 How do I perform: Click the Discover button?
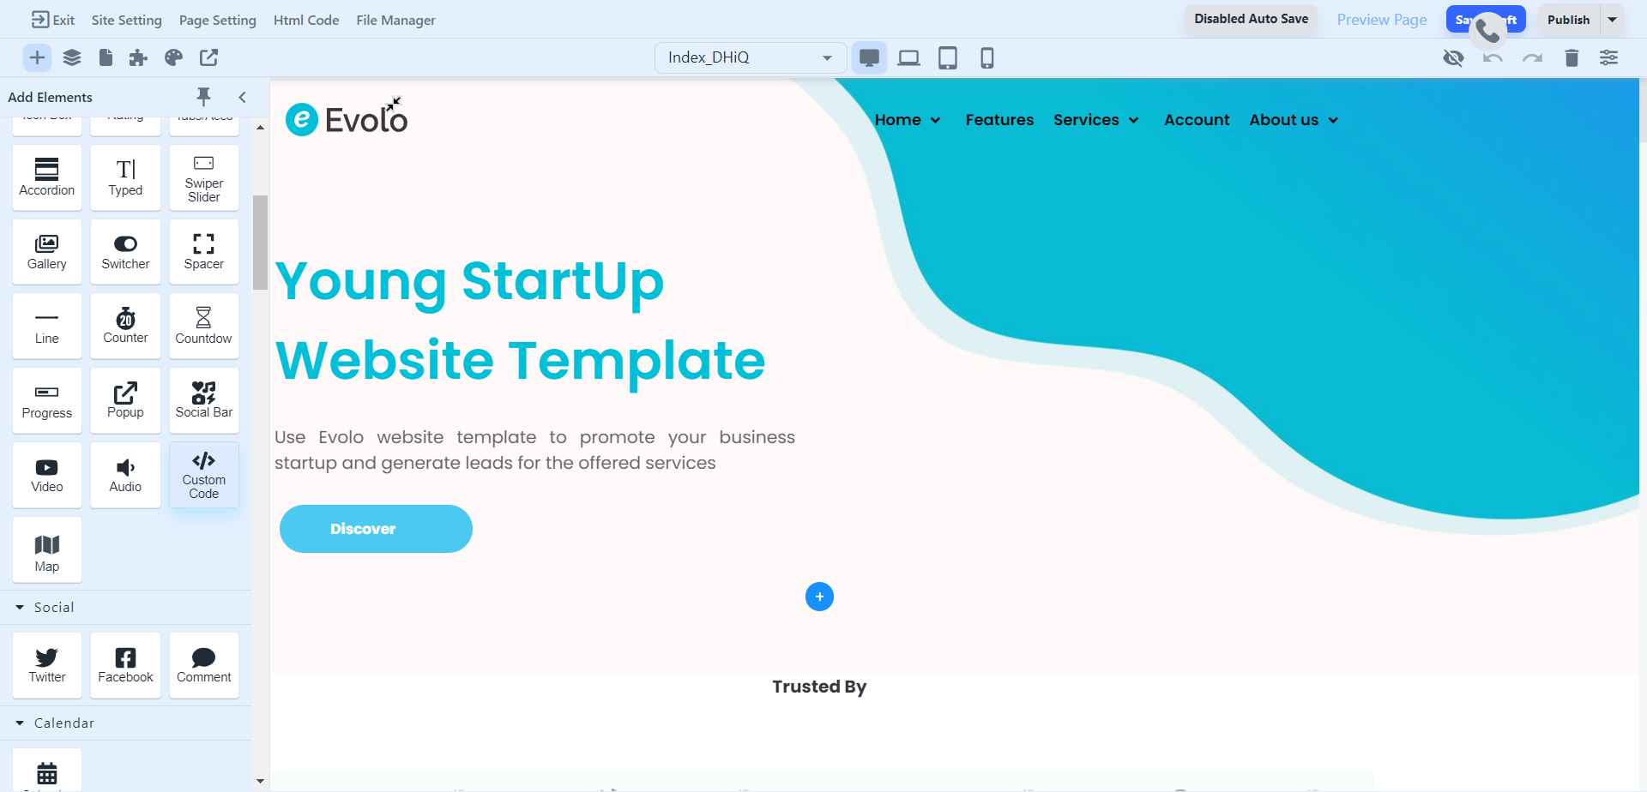point(376,529)
